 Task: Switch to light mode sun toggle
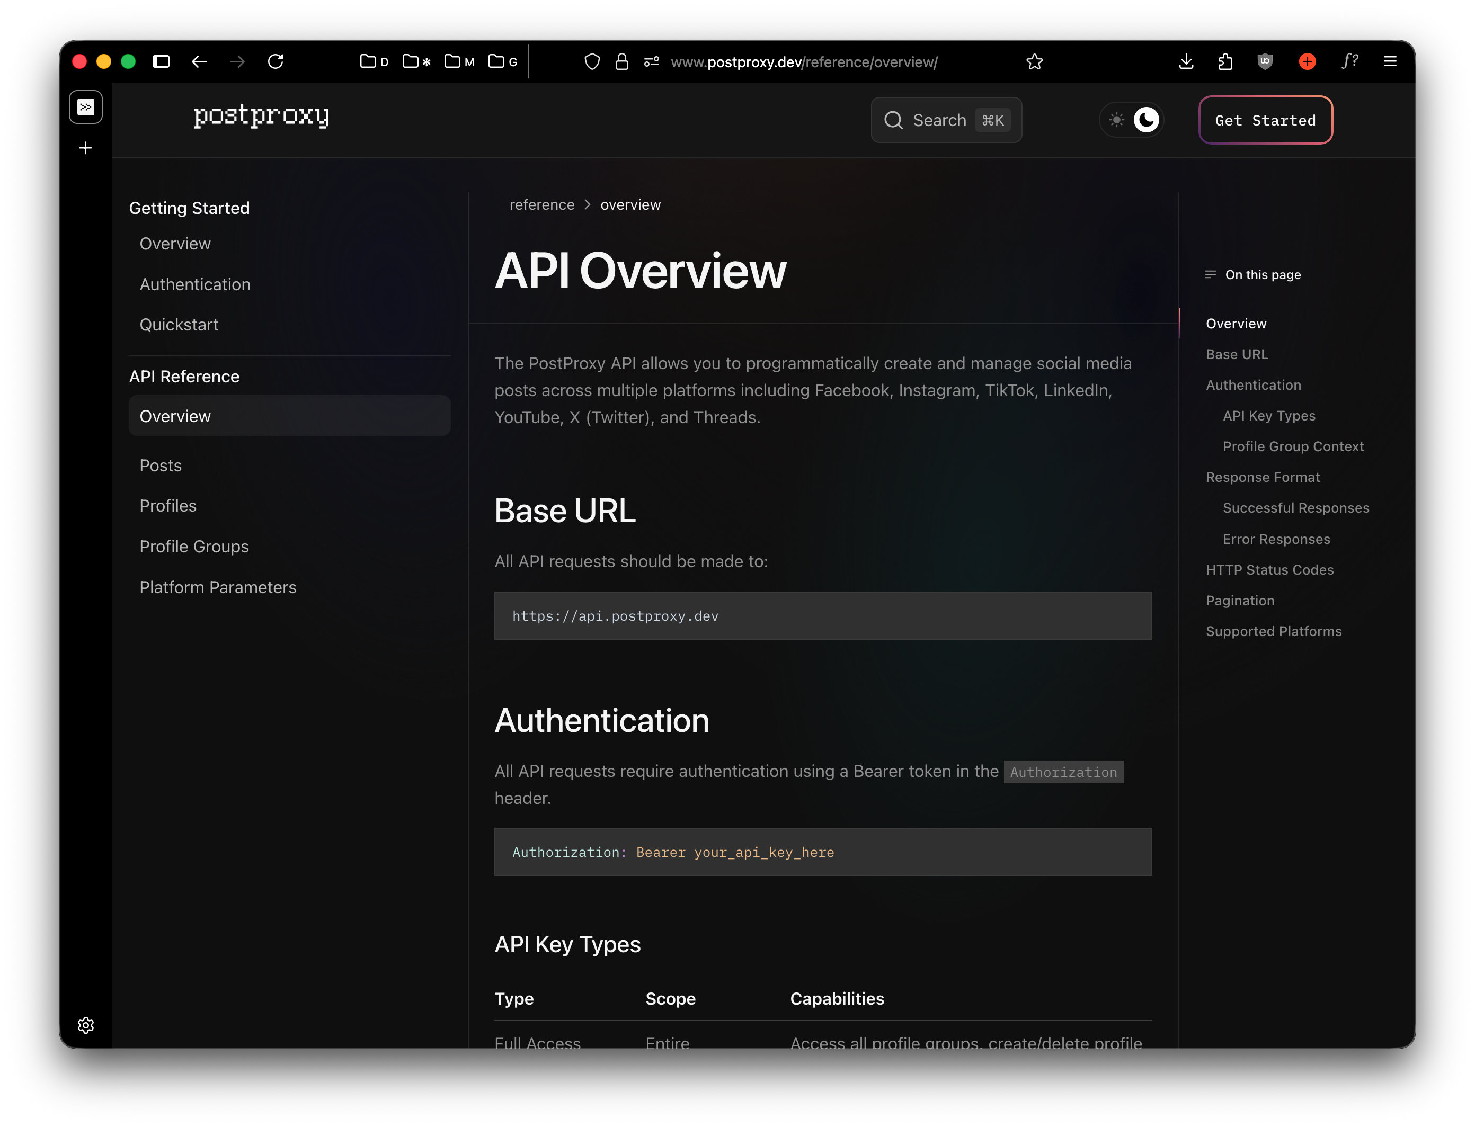click(x=1117, y=120)
